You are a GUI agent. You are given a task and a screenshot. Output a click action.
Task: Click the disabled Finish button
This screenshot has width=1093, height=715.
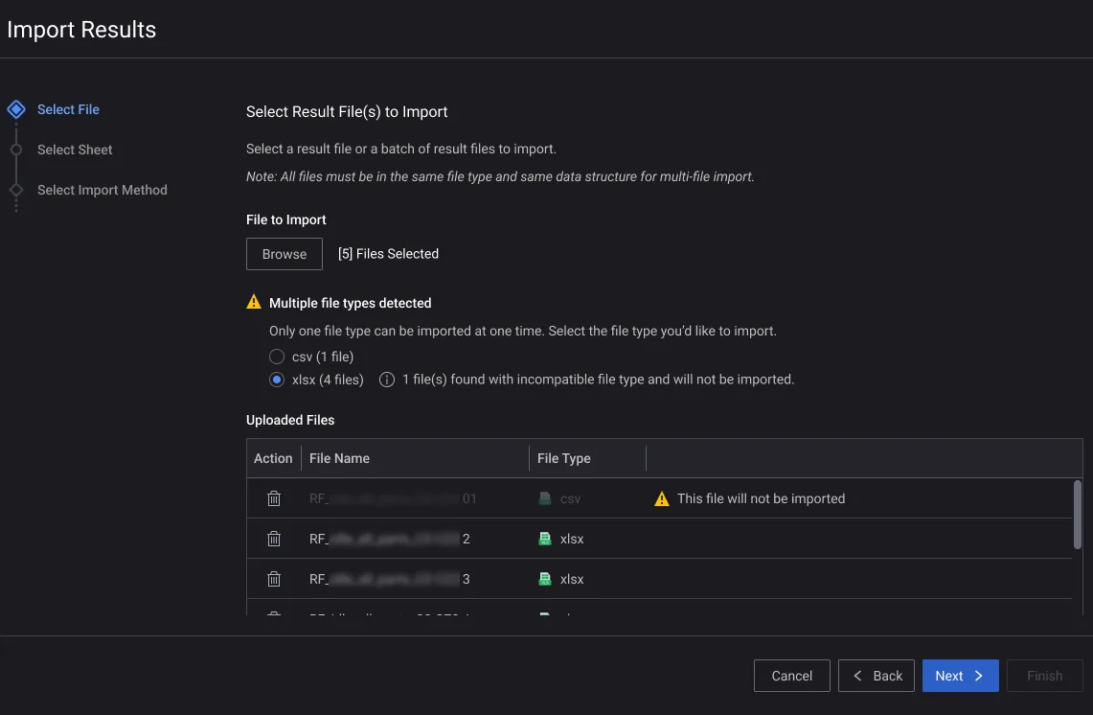(1044, 676)
